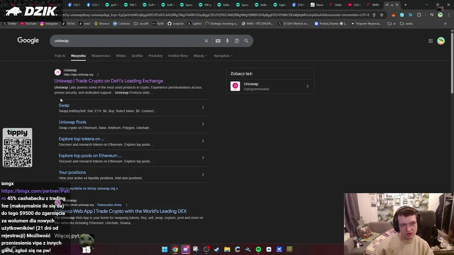Switch to the Grafika tab
The height and width of the screenshot is (255, 454).
pyautogui.click(x=137, y=56)
